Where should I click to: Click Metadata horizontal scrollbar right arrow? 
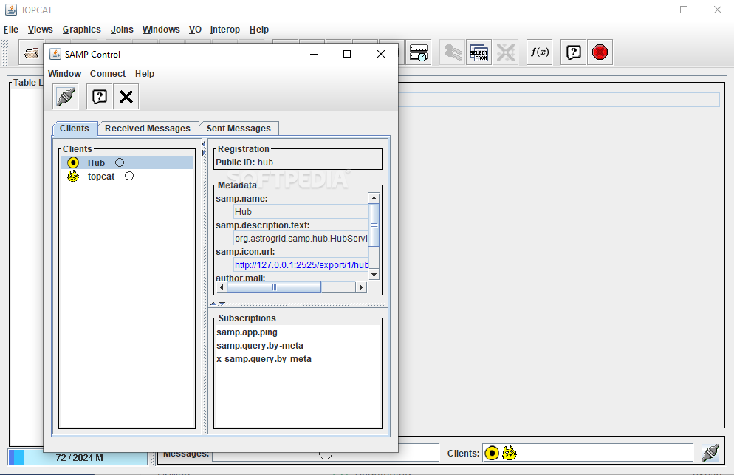tap(361, 287)
